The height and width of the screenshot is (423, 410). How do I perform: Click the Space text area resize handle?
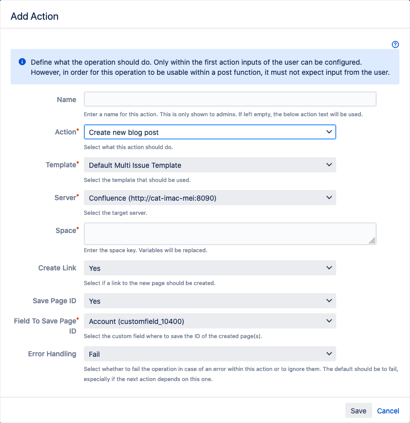[x=372, y=241]
